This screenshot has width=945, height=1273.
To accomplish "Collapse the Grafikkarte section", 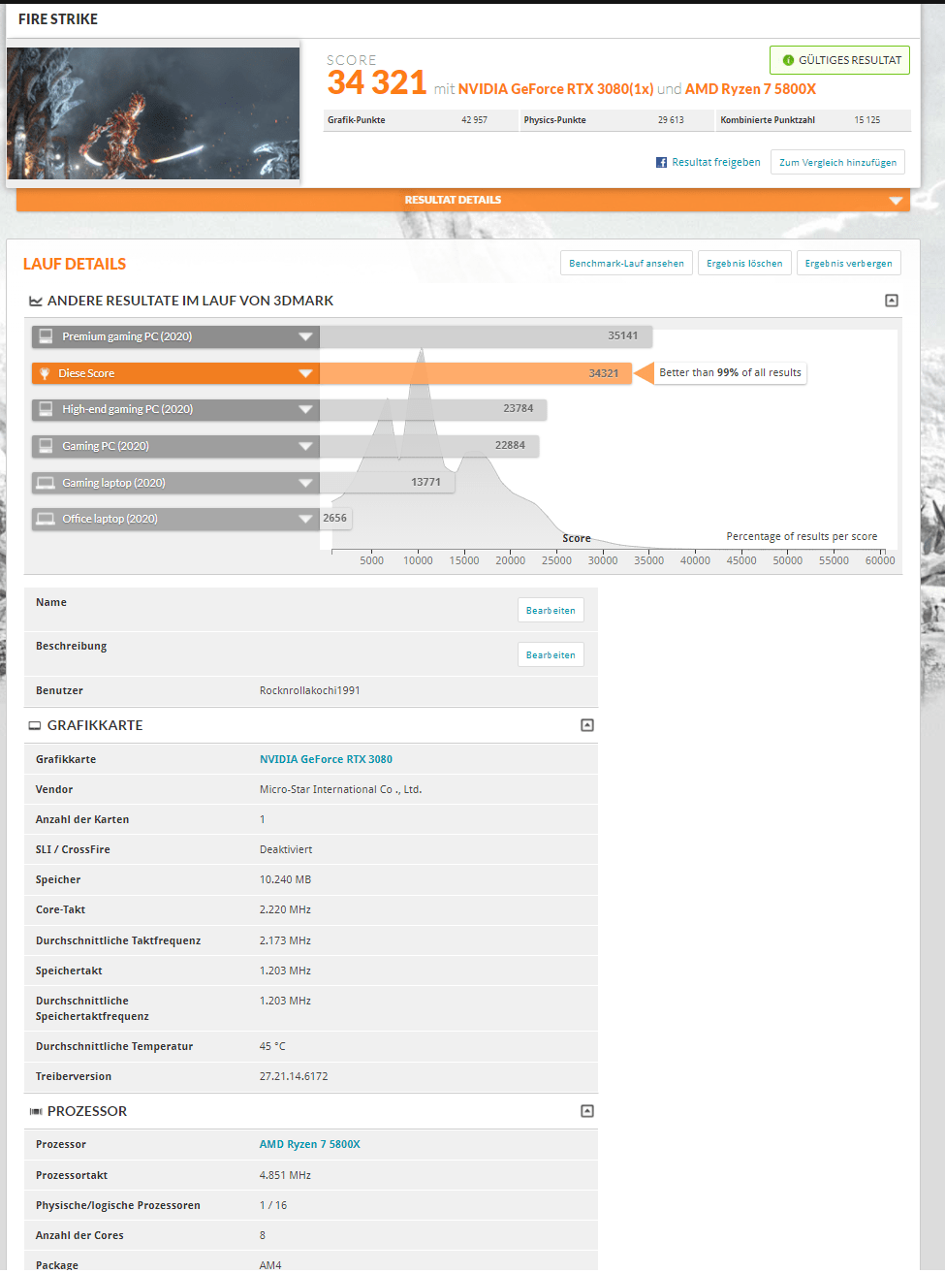I will coord(587,725).
